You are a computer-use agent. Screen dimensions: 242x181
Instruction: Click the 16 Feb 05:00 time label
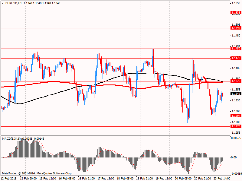(x=67, y=178)
